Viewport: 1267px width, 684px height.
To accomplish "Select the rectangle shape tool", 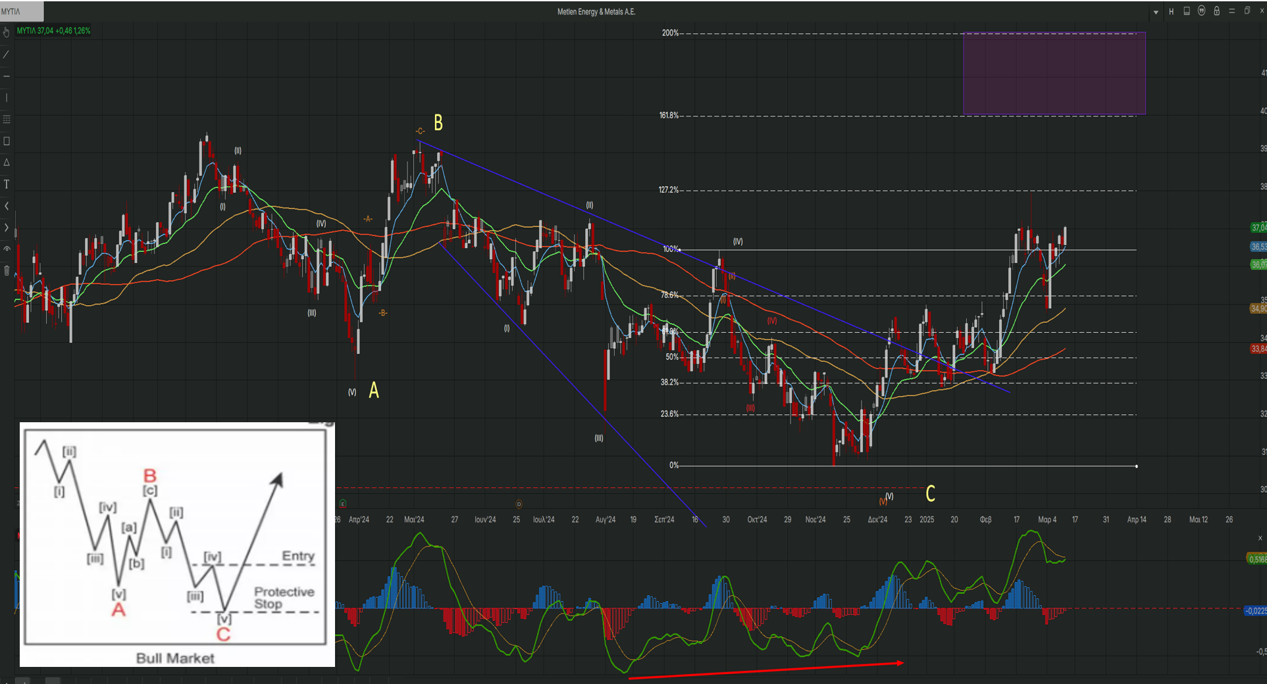I will pyautogui.click(x=6, y=141).
